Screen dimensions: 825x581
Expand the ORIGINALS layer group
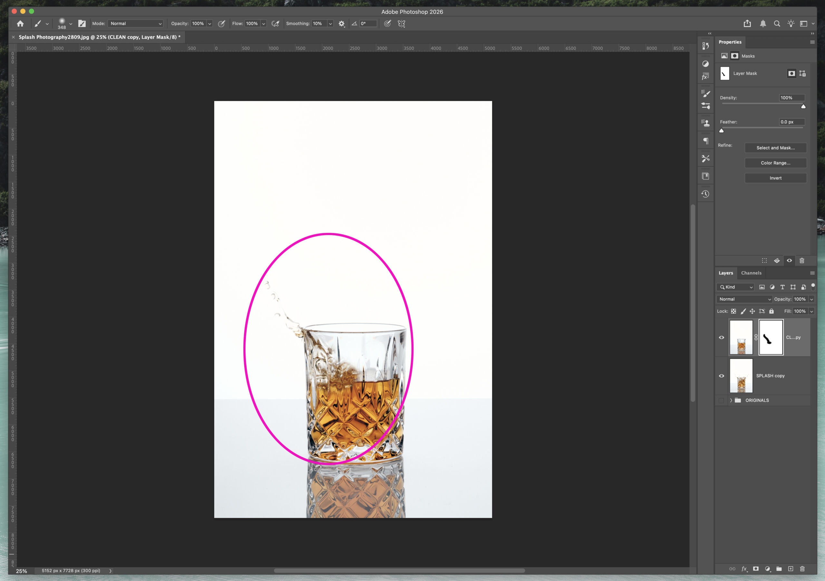[731, 400]
